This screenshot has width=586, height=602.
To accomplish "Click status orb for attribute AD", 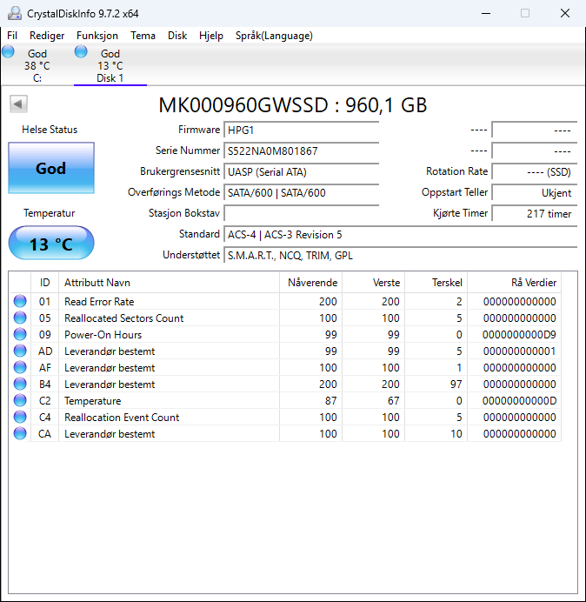I will (20, 351).
